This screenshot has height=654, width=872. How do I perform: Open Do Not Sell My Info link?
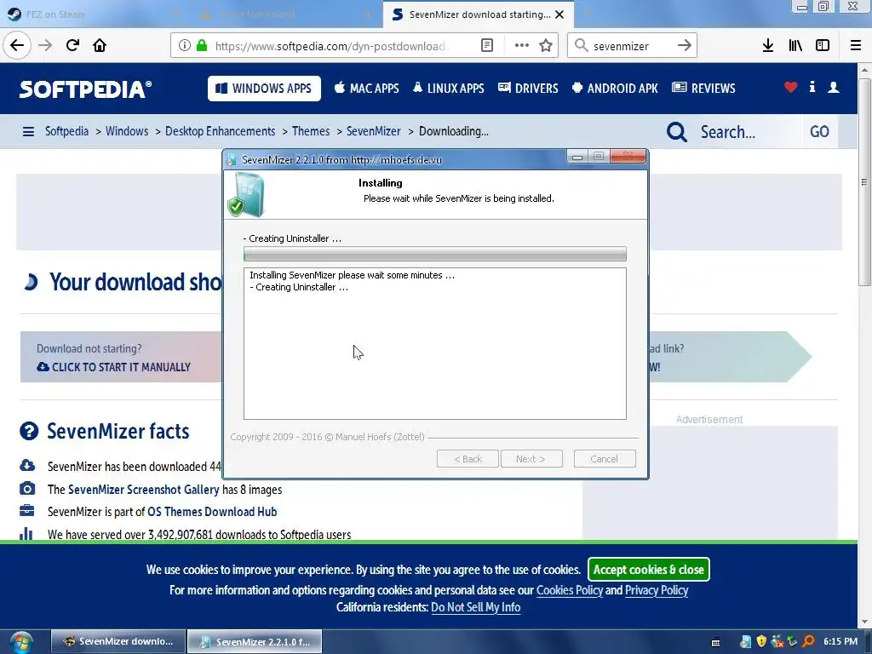tap(475, 607)
